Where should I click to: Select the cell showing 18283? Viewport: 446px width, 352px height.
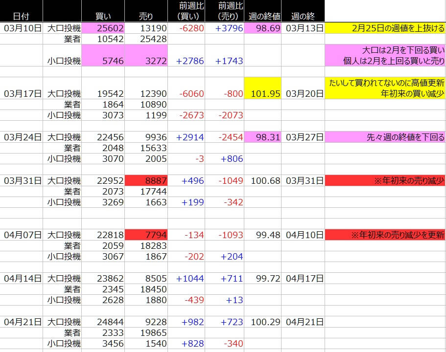pyautogui.click(x=146, y=245)
